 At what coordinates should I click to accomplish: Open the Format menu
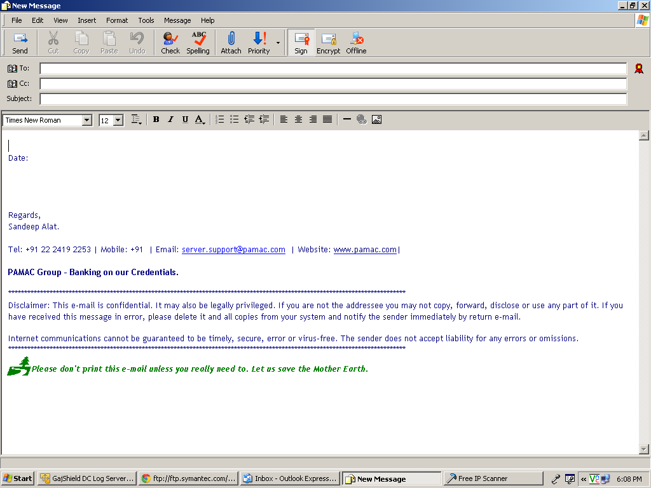pyautogui.click(x=117, y=20)
